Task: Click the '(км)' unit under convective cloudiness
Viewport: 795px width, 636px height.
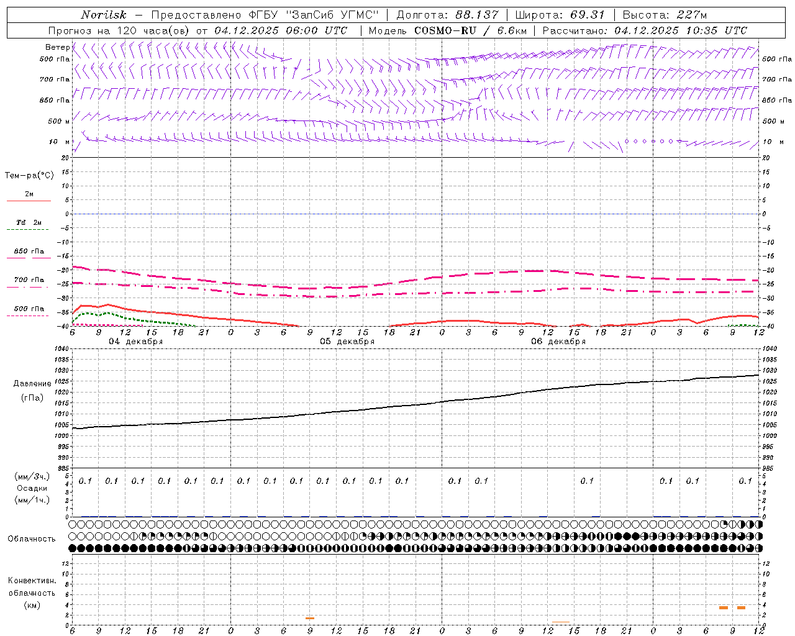Action: (32, 605)
